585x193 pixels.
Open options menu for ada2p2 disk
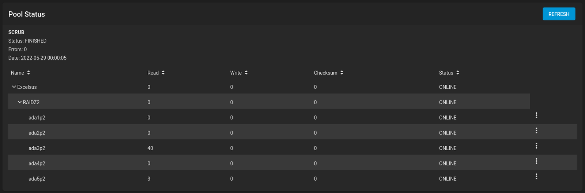(x=536, y=130)
